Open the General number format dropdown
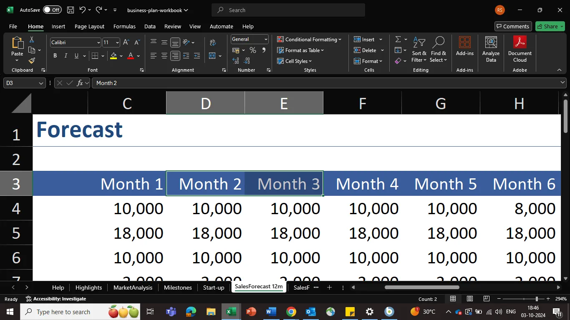The width and height of the screenshot is (570, 320). 266,39
